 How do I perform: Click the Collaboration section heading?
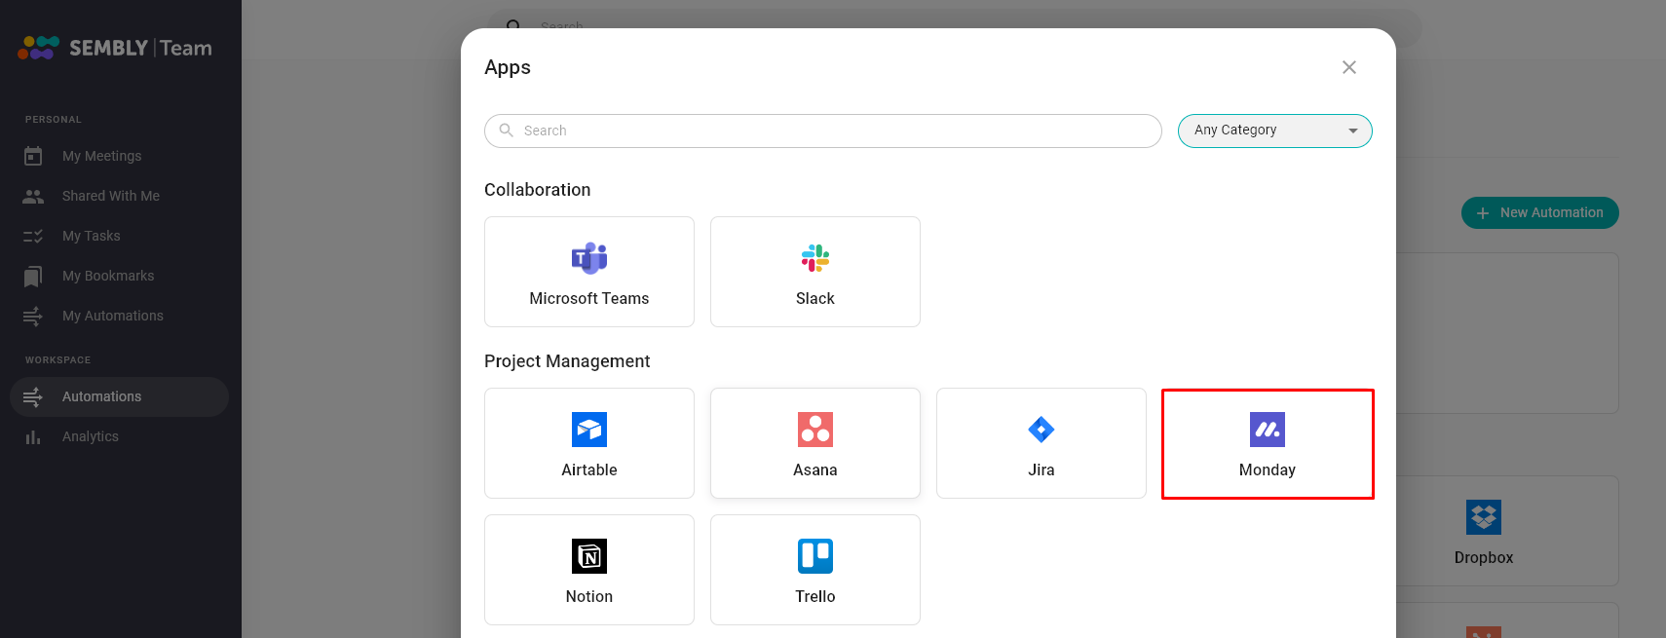pos(538,190)
